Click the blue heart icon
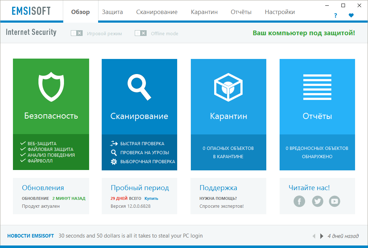Viewport: 368px width, 248px height. 351,15
